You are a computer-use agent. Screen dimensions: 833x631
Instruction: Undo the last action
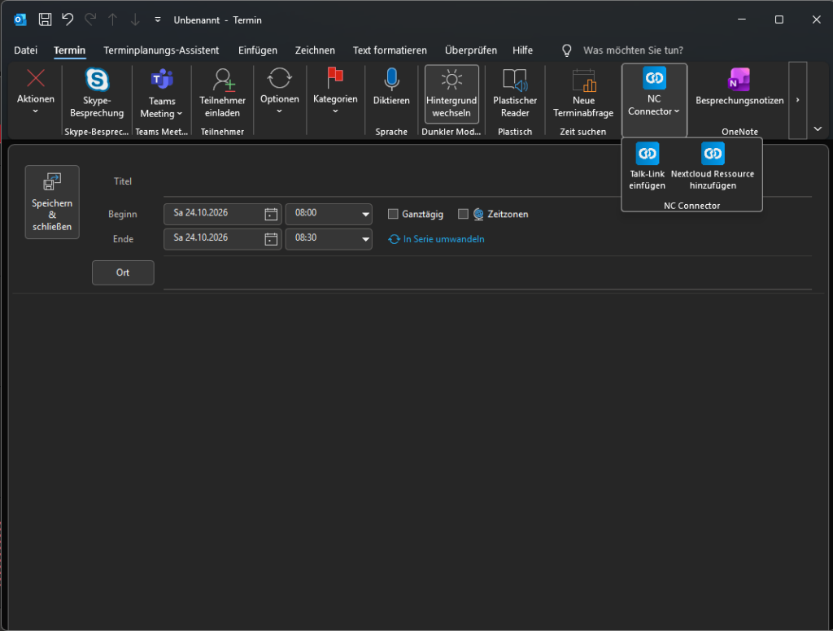[68, 20]
